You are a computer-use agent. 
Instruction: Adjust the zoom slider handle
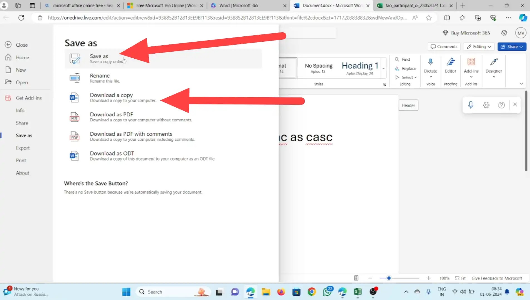pos(389,278)
